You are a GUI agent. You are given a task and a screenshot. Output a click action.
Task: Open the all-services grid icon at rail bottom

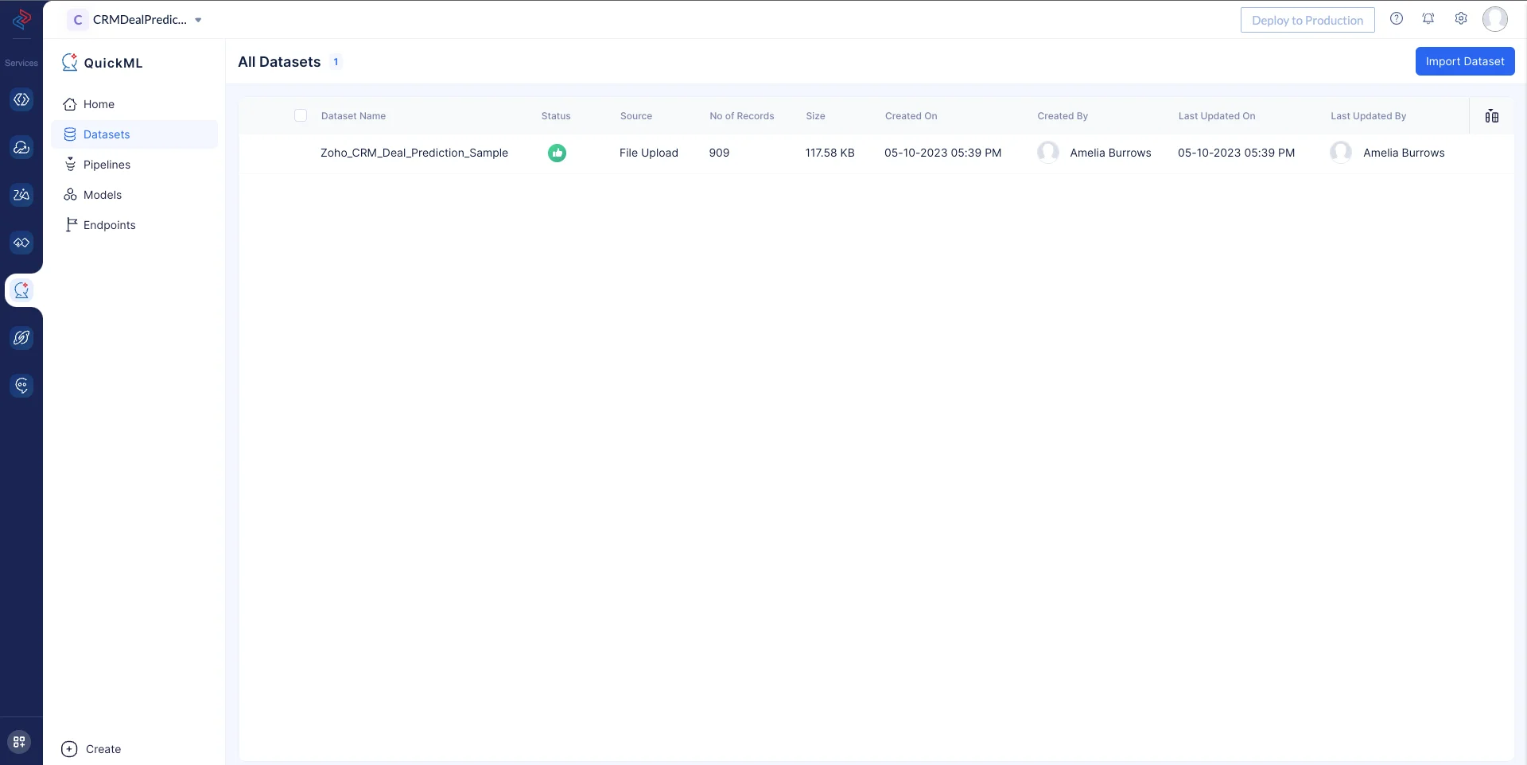point(20,742)
